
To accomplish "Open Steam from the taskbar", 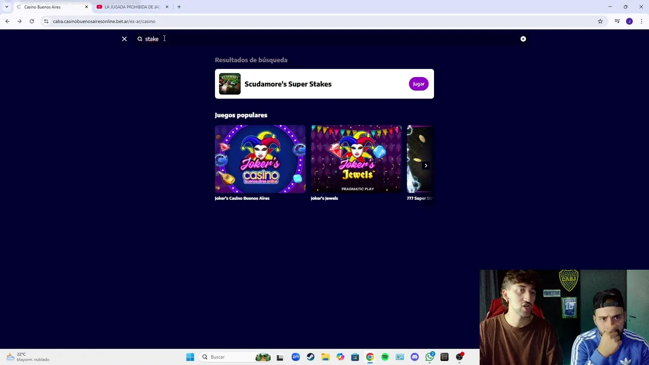I will click(x=310, y=357).
